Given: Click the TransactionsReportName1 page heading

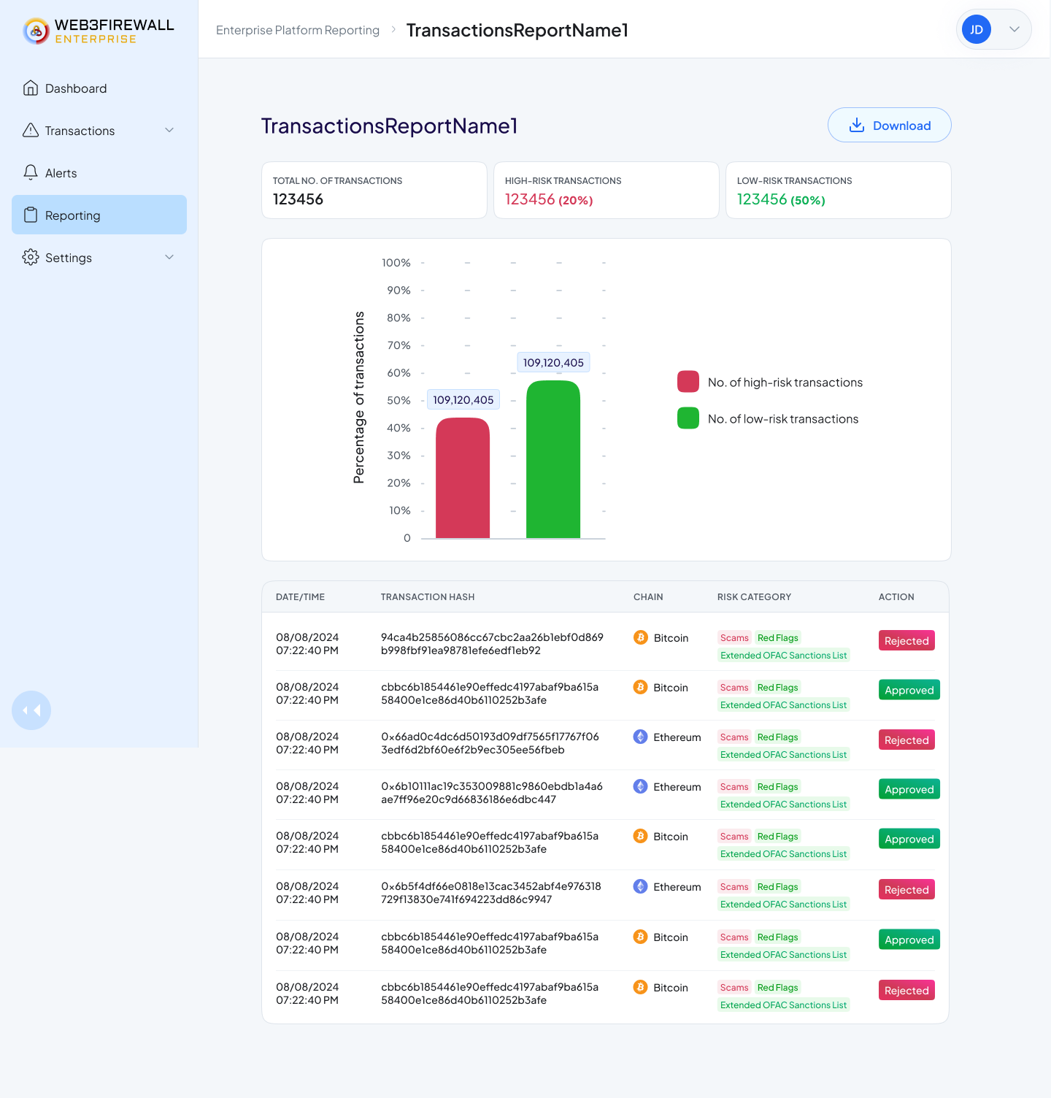Looking at the screenshot, I should (x=389, y=126).
